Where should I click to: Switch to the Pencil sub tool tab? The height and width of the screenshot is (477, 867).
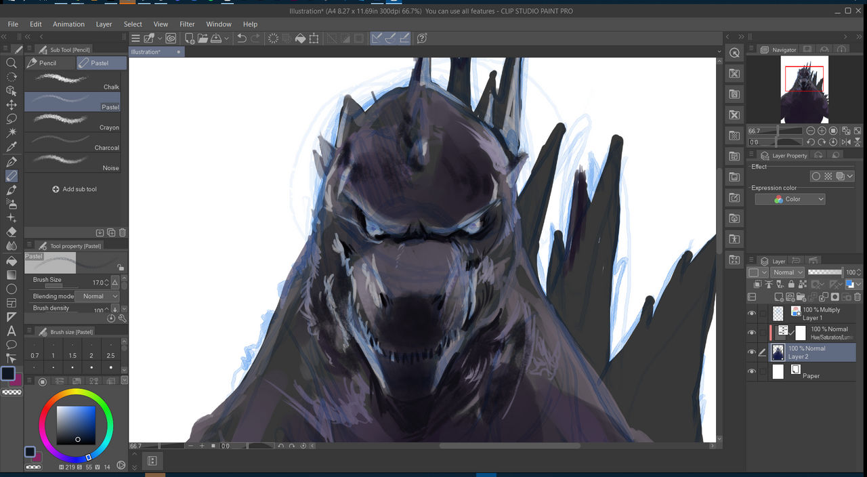tap(49, 63)
